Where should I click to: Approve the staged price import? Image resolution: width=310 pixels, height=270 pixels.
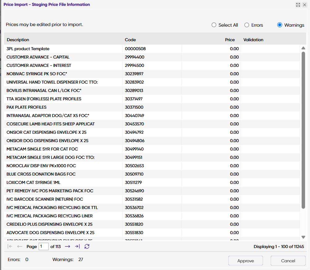point(245,261)
